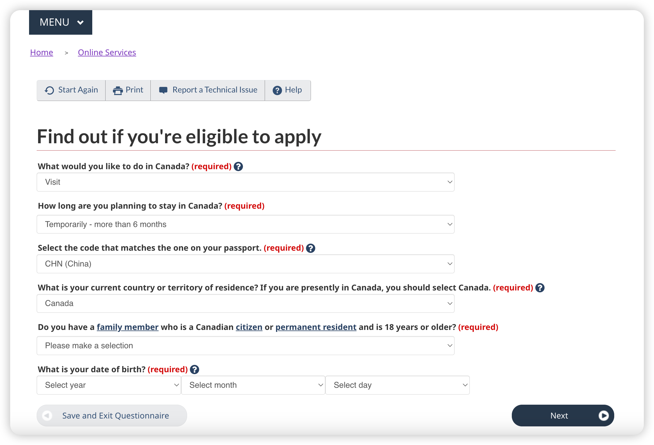This screenshot has width=654, height=445.
Task: Open help icon beside country of residence question
Action: tap(540, 288)
